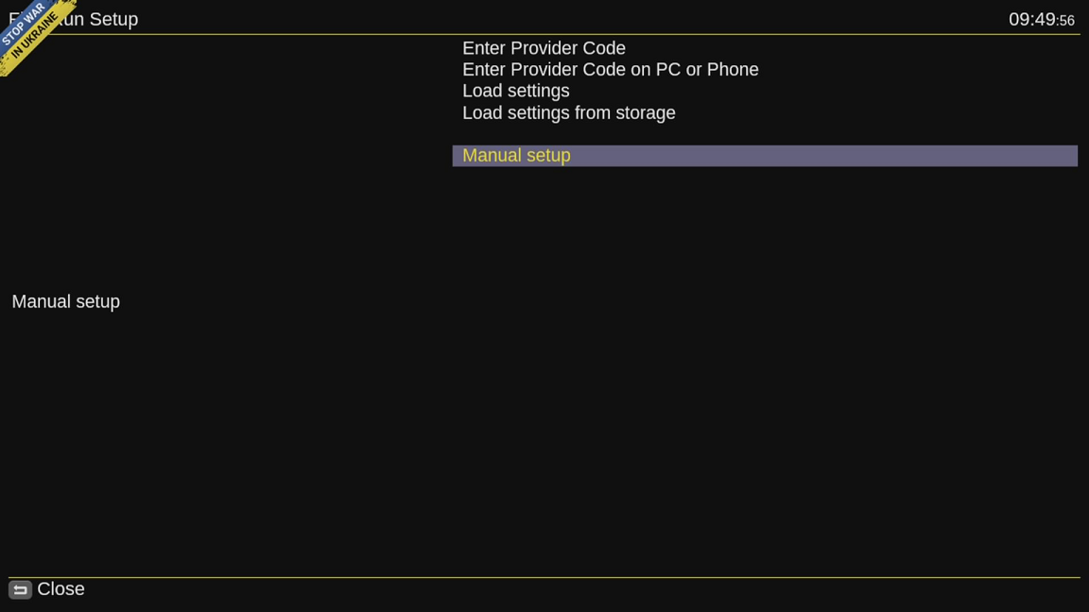Viewport: 1089px width, 612px height.
Task: Choose provider code via PC or Phone
Action: tap(611, 69)
